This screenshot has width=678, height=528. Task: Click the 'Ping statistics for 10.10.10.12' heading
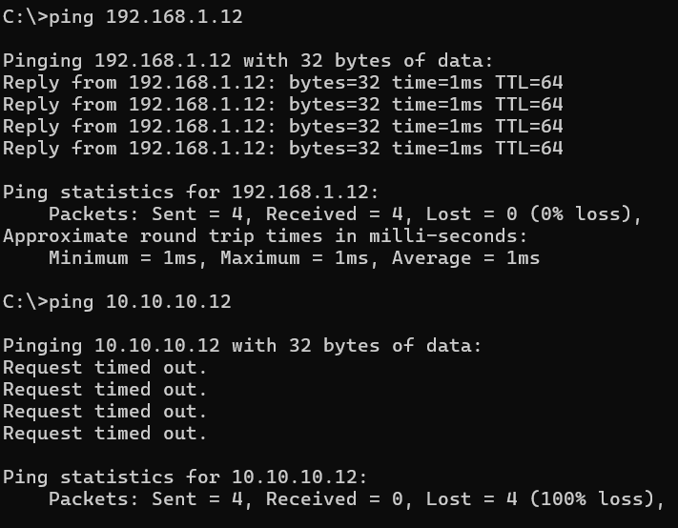tap(185, 477)
